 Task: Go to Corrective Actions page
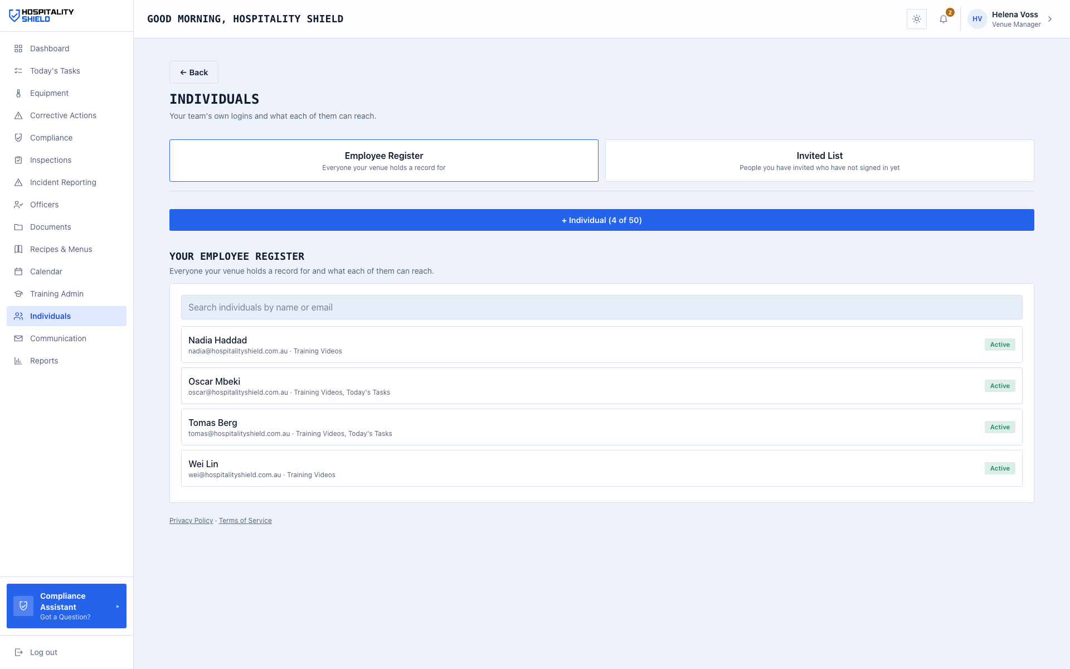(66, 115)
